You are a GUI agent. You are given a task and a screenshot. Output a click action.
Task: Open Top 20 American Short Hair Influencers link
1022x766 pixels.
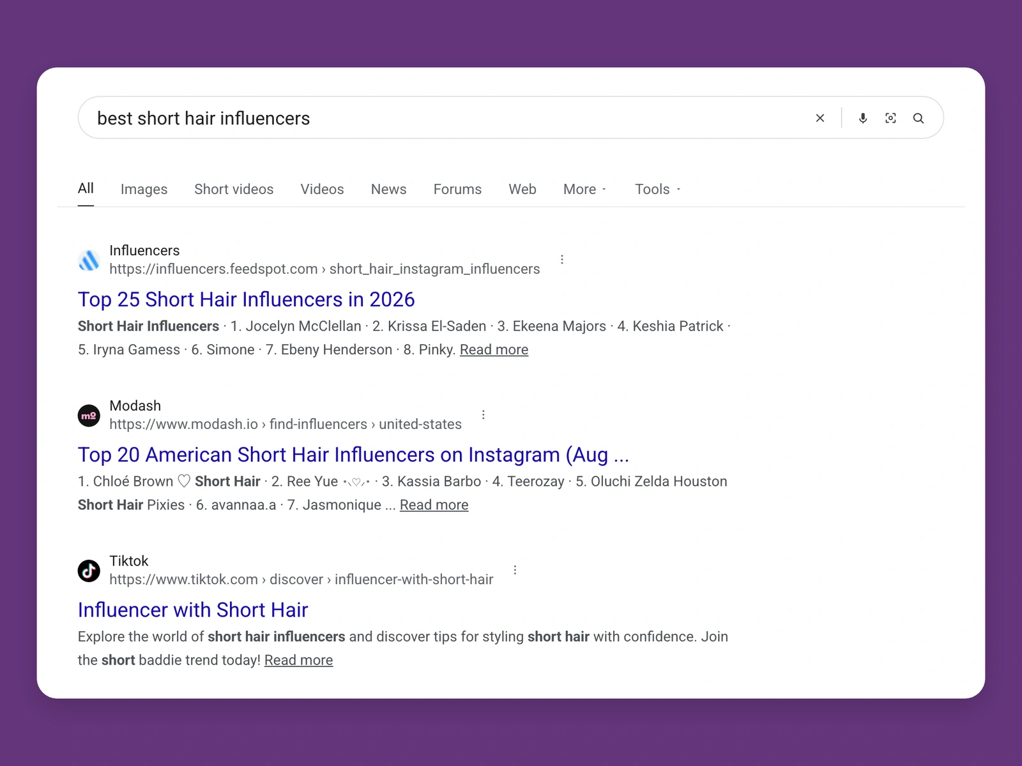point(353,454)
